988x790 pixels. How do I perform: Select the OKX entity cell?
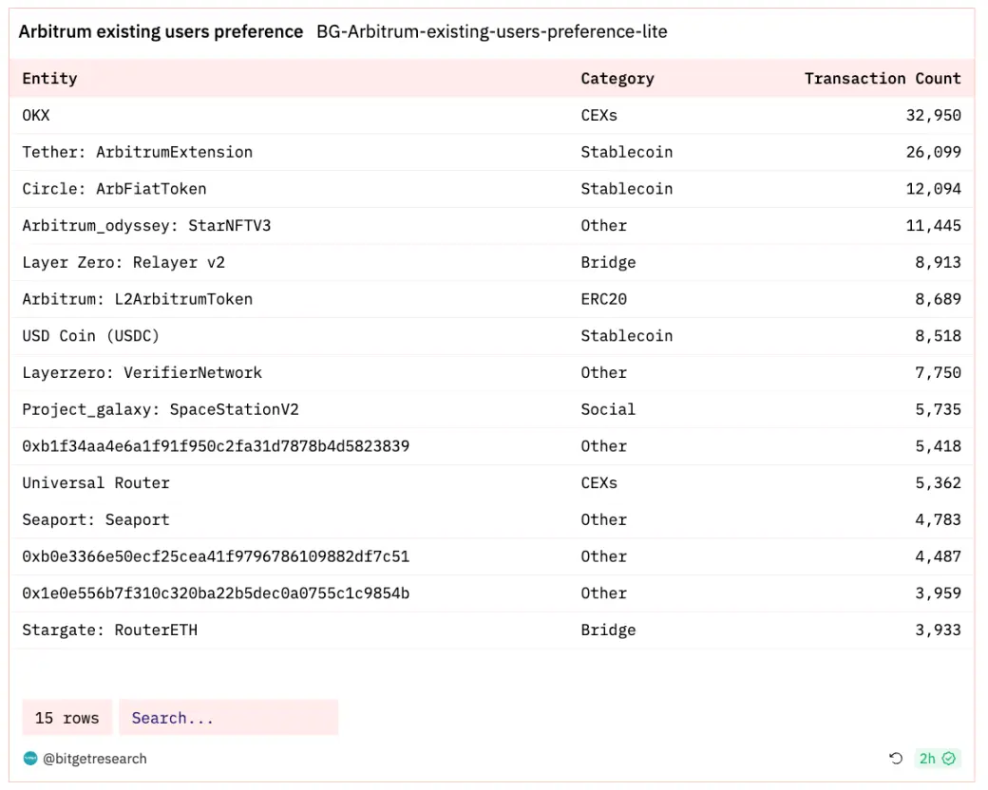(x=36, y=115)
